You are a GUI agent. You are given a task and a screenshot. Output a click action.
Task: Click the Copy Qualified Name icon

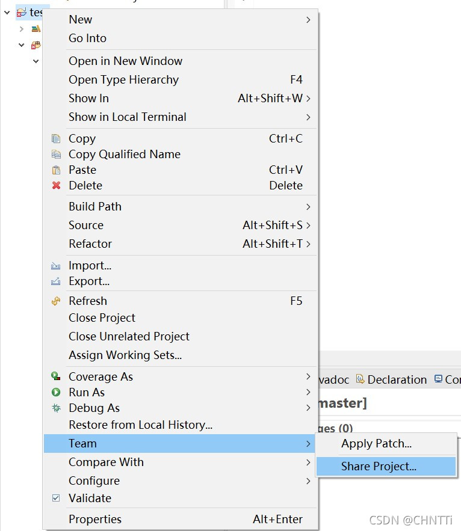point(56,155)
